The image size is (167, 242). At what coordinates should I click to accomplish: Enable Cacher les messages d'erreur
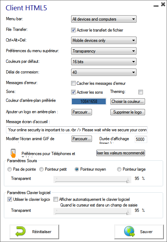[x=74, y=83]
